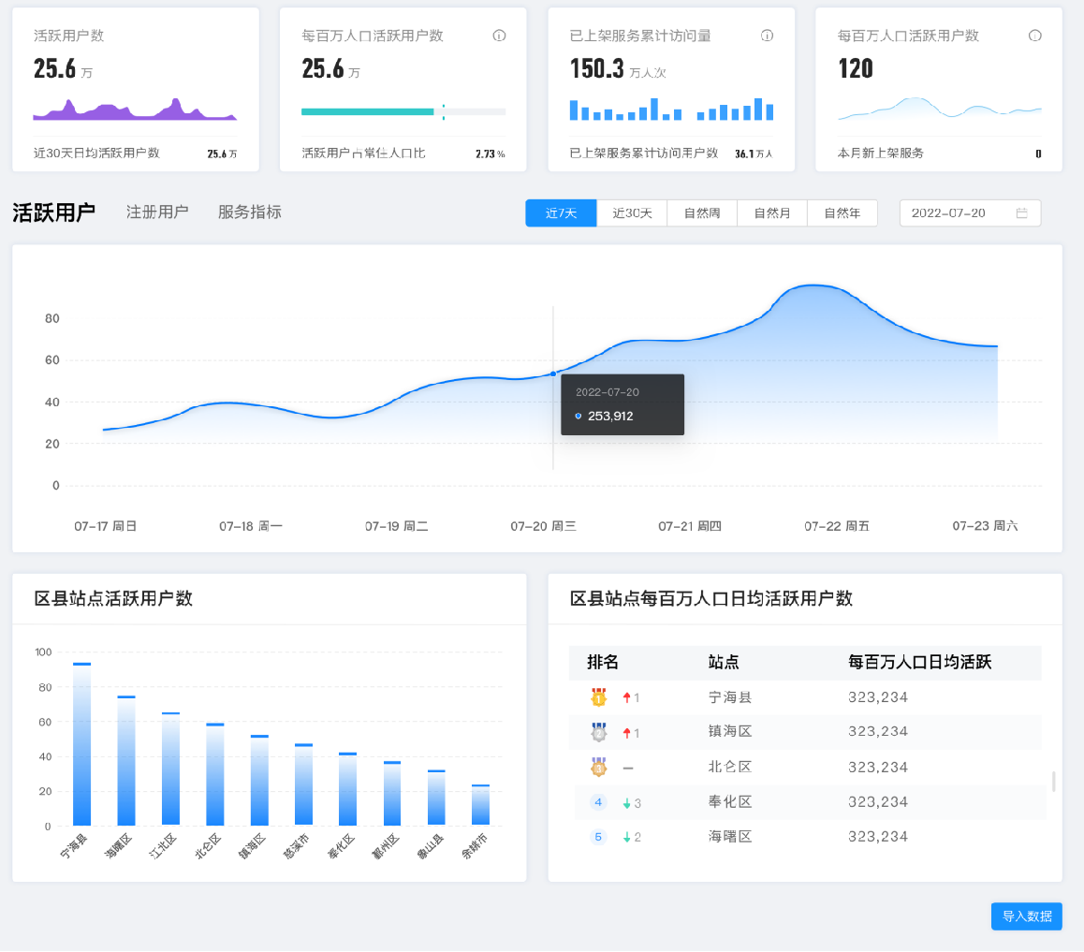Click 海曙区 bar in bar chart
This screenshot has height=952, width=1084.
[125, 760]
